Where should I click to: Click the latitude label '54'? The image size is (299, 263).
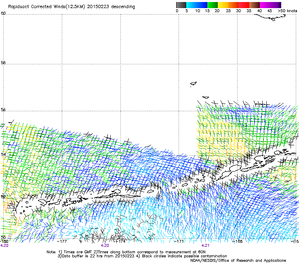pos(3,154)
